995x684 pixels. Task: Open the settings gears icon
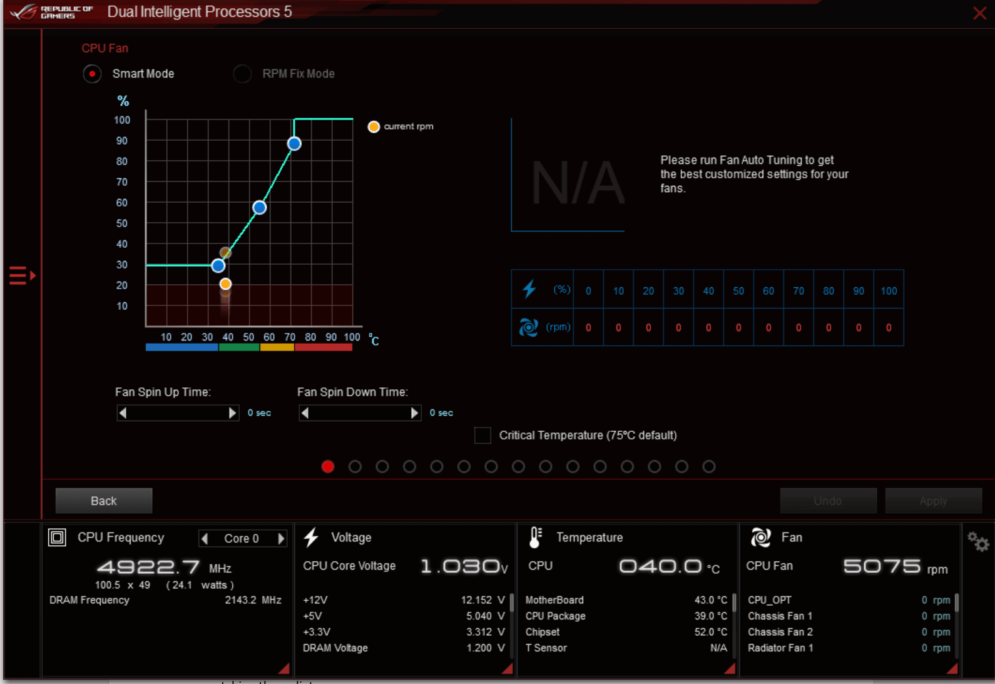click(978, 541)
